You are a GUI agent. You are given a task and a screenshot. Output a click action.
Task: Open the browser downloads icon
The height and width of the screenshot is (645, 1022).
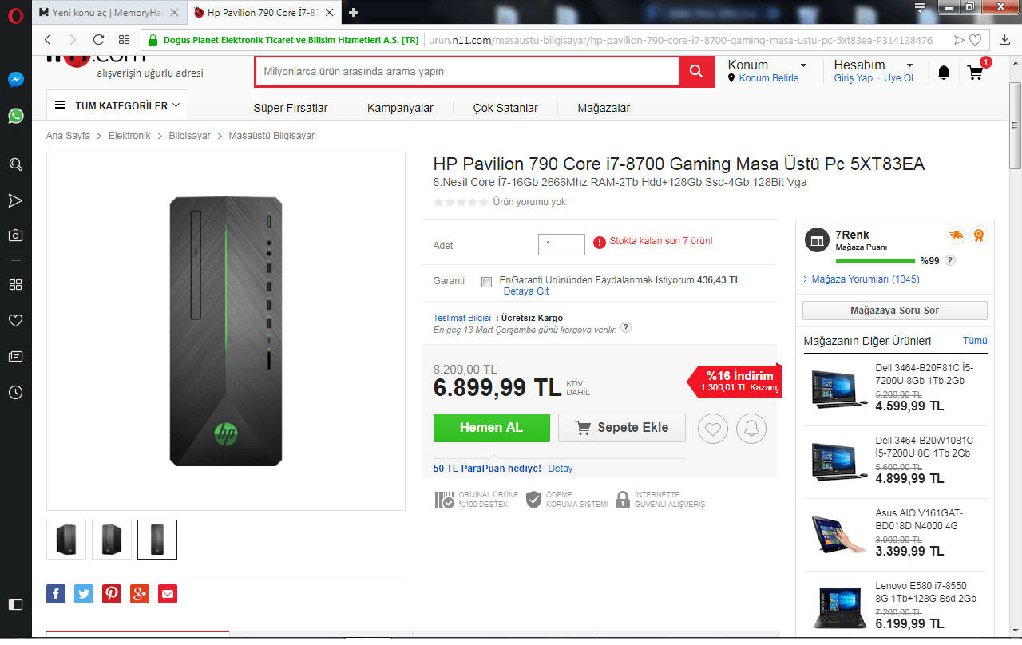click(1005, 40)
